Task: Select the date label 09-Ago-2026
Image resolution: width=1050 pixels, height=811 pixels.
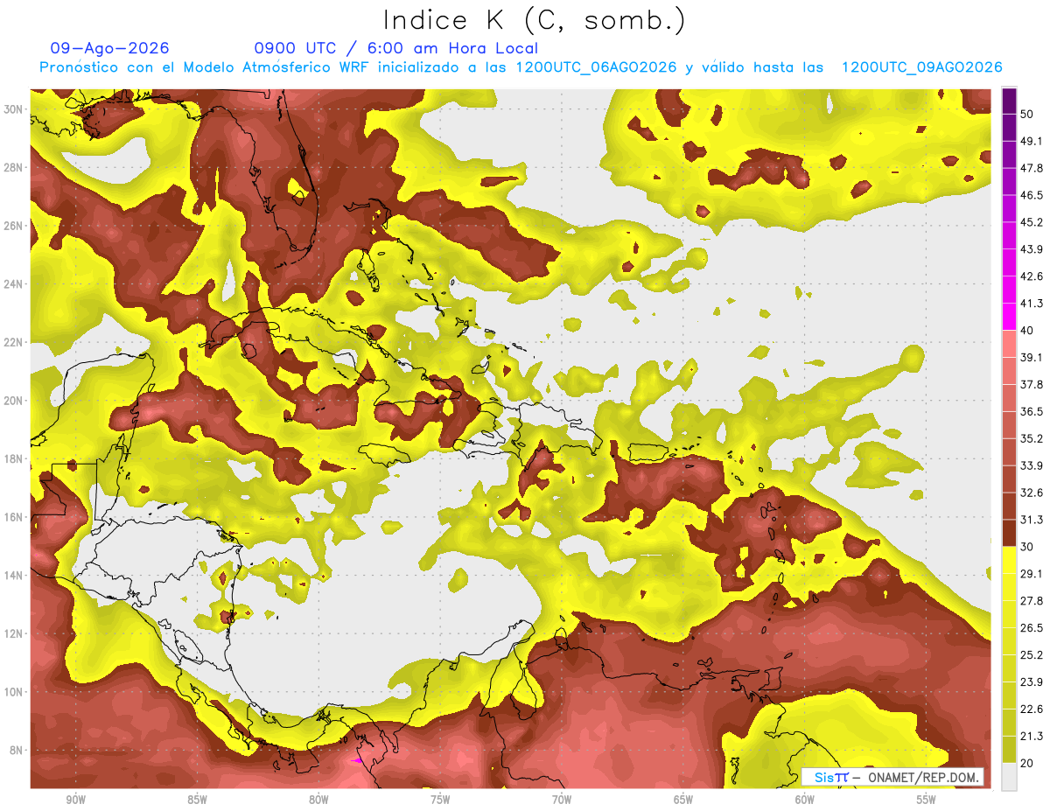Action: (x=110, y=48)
